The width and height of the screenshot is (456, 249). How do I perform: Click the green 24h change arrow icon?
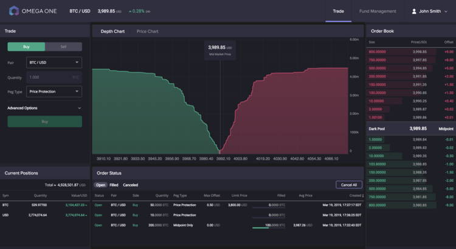130,11
